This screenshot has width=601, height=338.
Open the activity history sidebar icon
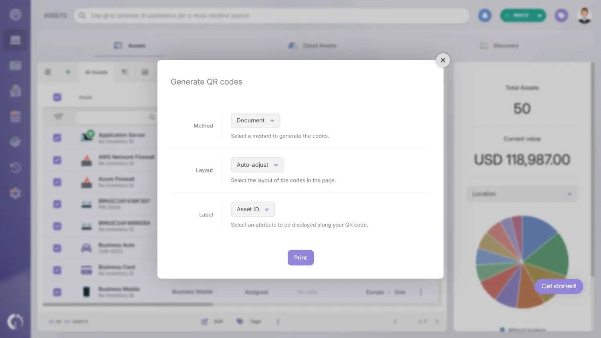pos(15,168)
